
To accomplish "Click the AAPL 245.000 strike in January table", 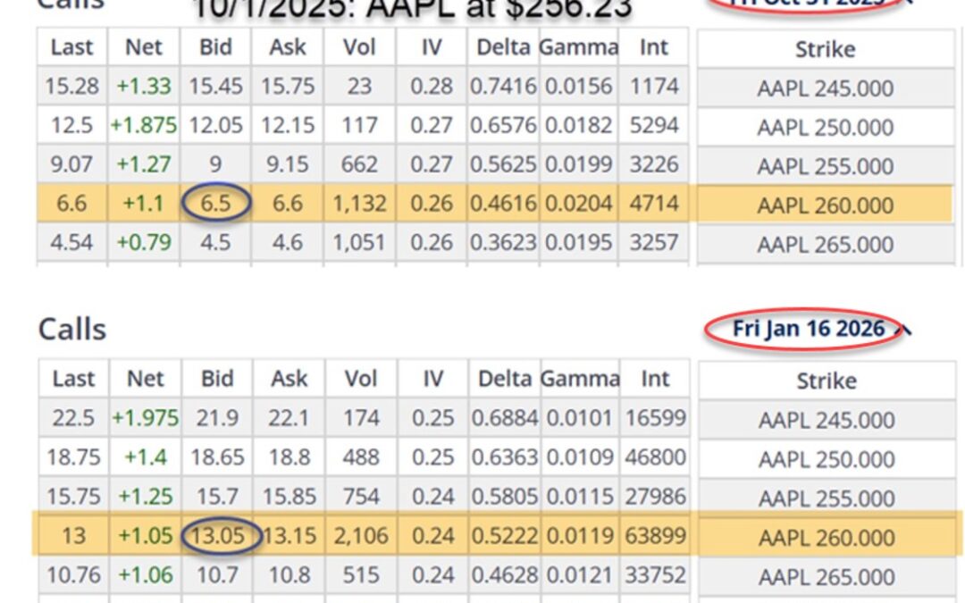I will pos(827,419).
